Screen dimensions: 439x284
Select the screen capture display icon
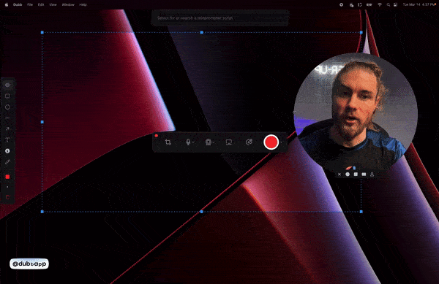coord(229,142)
